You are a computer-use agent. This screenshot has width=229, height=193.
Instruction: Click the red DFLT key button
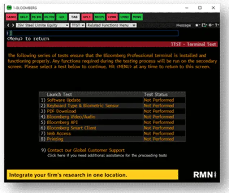[x=87, y=17]
